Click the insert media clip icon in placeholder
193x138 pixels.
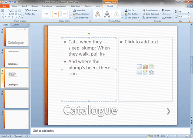click(x=151, y=72)
